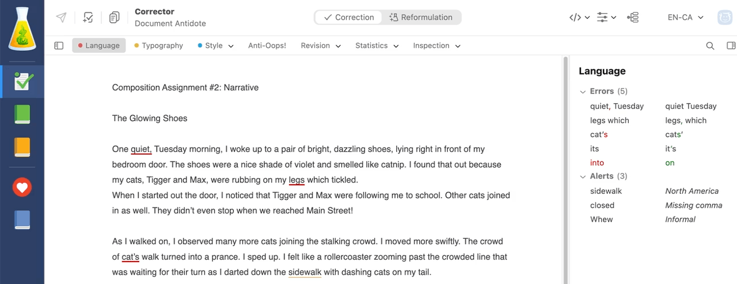Image resolution: width=737 pixels, height=284 pixels.
Task: Click the underlined word "sidewalk" in text
Action: tap(304, 272)
